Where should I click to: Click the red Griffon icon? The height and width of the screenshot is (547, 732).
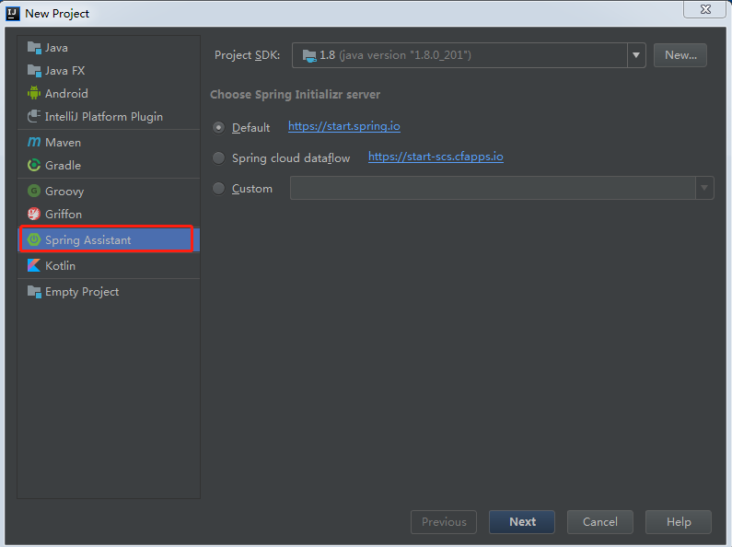(x=34, y=214)
